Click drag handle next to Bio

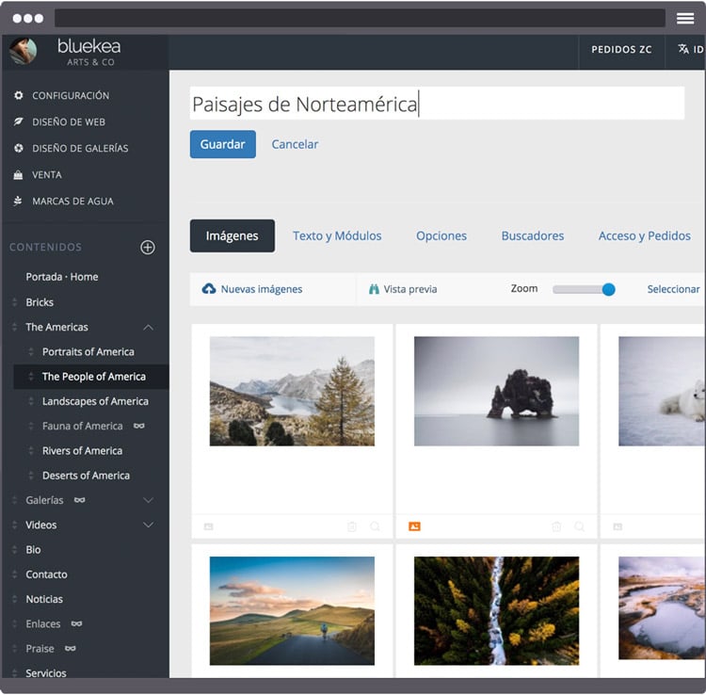[x=15, y=550]
